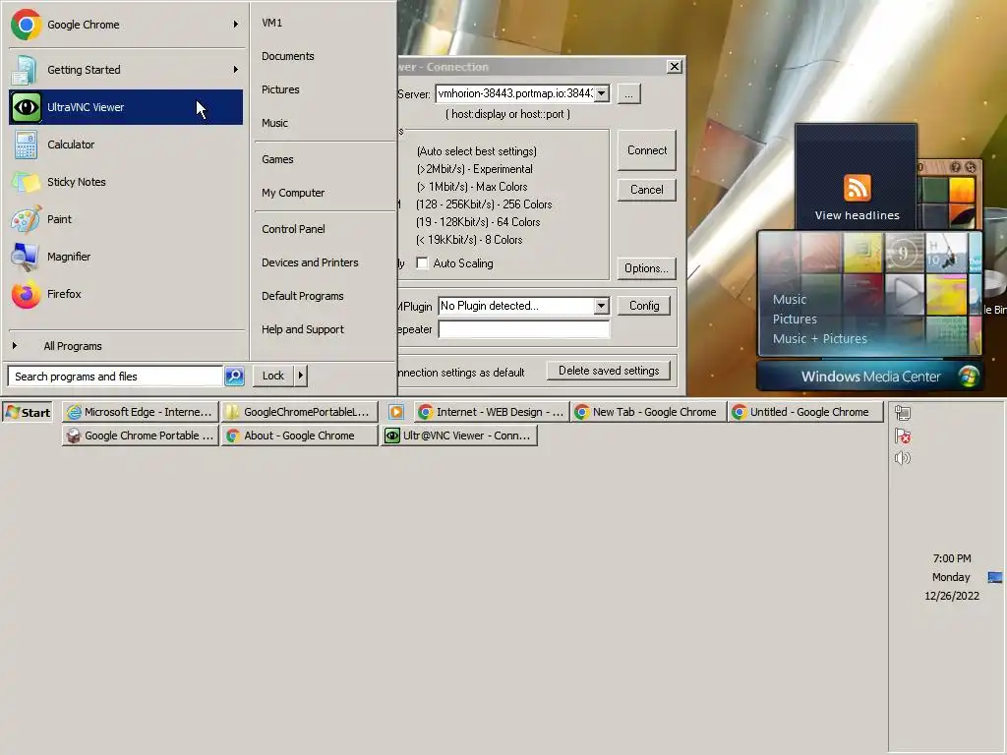Screen dimensions: 1007x755
Task: Switch to About - Google Chrome window
Action: [x=300, y=436]
